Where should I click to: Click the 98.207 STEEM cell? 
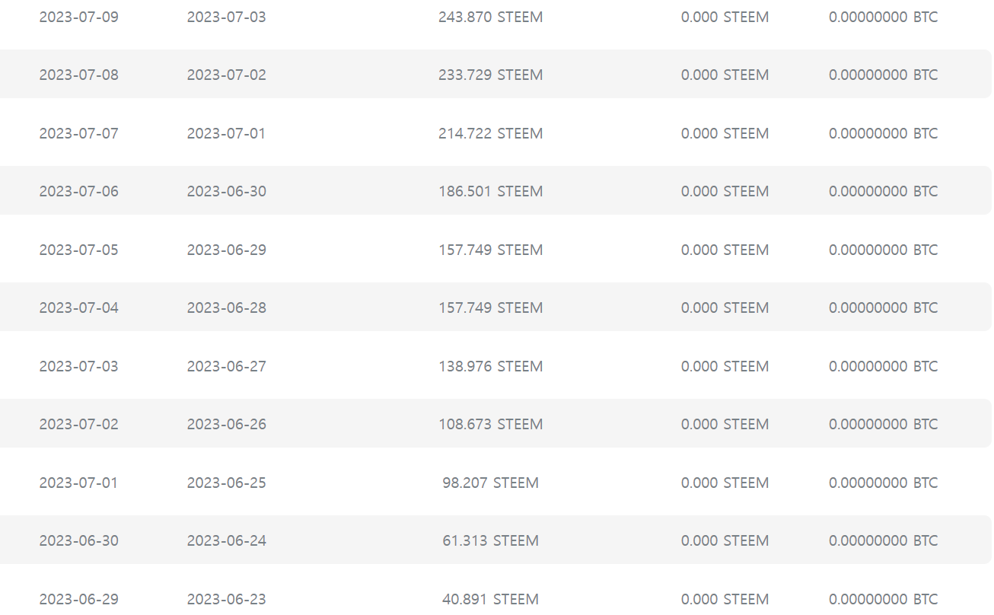[491, 483]
